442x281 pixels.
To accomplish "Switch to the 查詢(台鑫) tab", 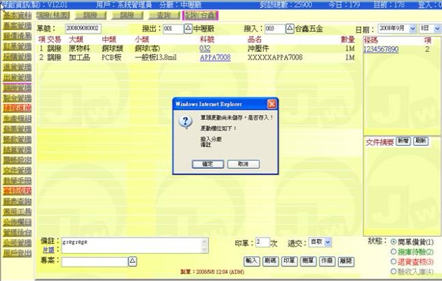I will [199, 15].
